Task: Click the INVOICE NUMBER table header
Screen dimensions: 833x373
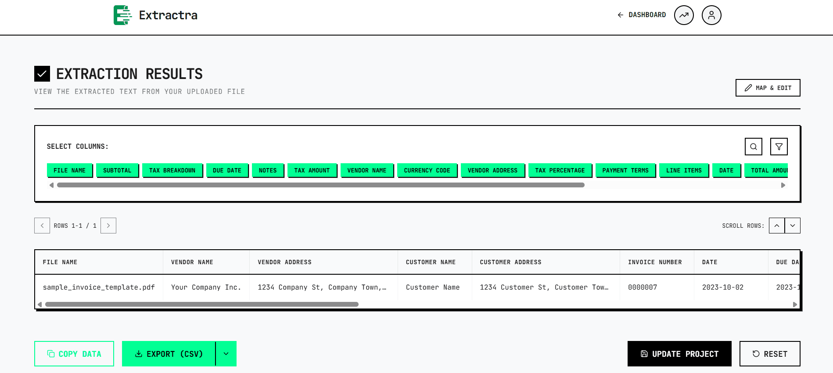Action: (657, 262)
